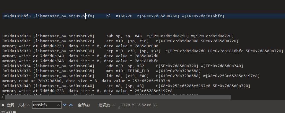Viewport: 285px width, 113px height.
Task: Select the highlighted bl #156720 instruction line
Action: 113,16
